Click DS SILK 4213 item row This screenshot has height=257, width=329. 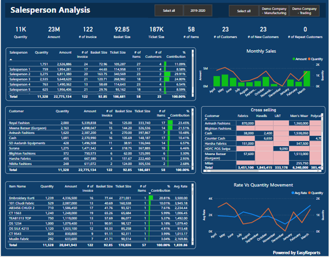[x=98, y=229]
